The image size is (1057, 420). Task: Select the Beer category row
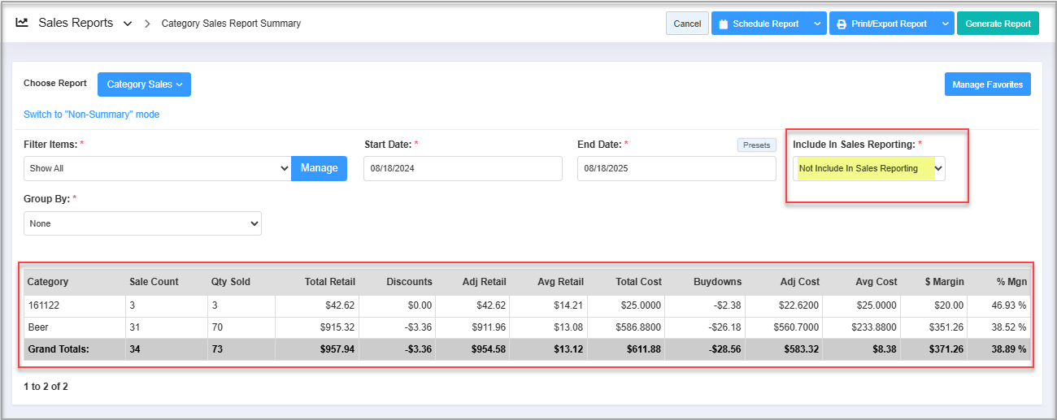pyautogui.click(x=37, y=327)
